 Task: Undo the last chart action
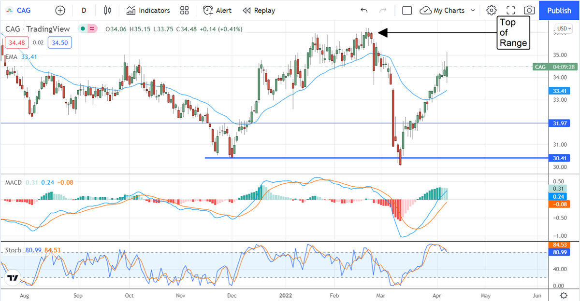pyautogui.click(x=364, y=10)
